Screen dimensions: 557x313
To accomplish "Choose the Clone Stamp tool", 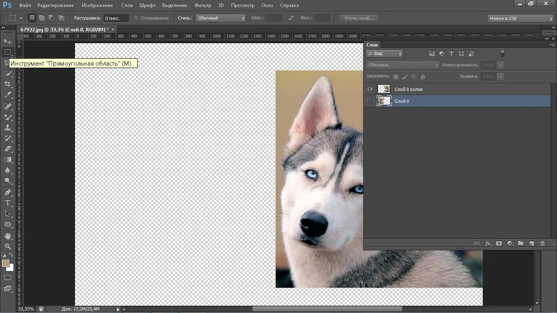I will pyautogui.click(x=8, y=128).
